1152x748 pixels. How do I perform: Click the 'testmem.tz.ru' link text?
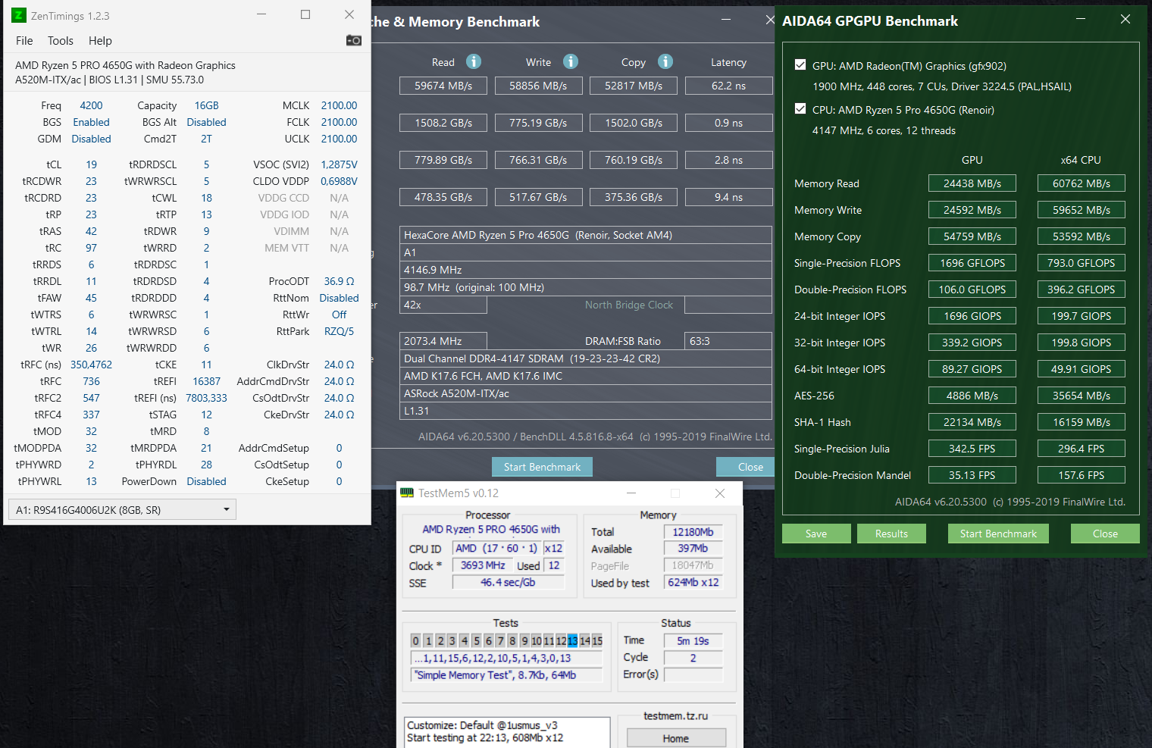pyautogui.click(x=676, y=715)
